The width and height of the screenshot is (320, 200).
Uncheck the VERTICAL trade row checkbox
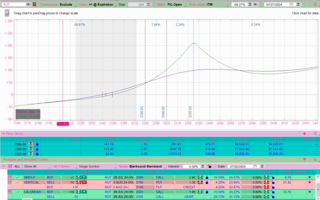click(x=10, y=182)
